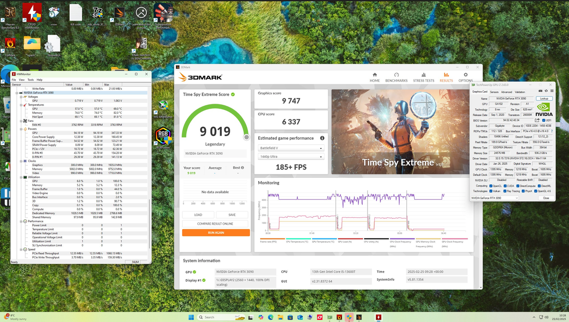Open 3DMark Home page
The width and height of the screenshot is (569, 322).
pyautogui.click(x=375, y=77)
